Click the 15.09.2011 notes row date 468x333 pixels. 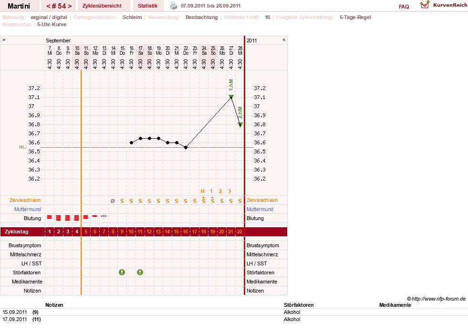[x=15, y=312]
